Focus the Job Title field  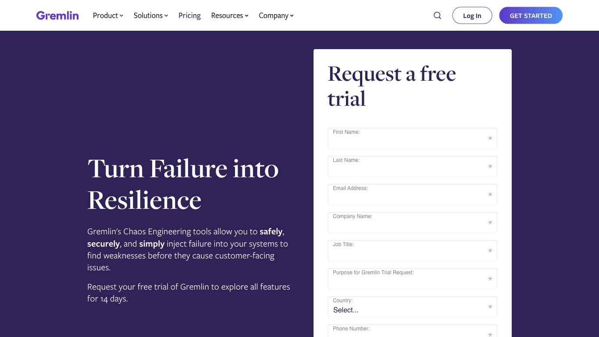(413, 251)
